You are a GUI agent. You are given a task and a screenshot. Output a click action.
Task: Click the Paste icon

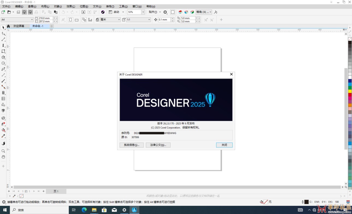click(56, 12)
